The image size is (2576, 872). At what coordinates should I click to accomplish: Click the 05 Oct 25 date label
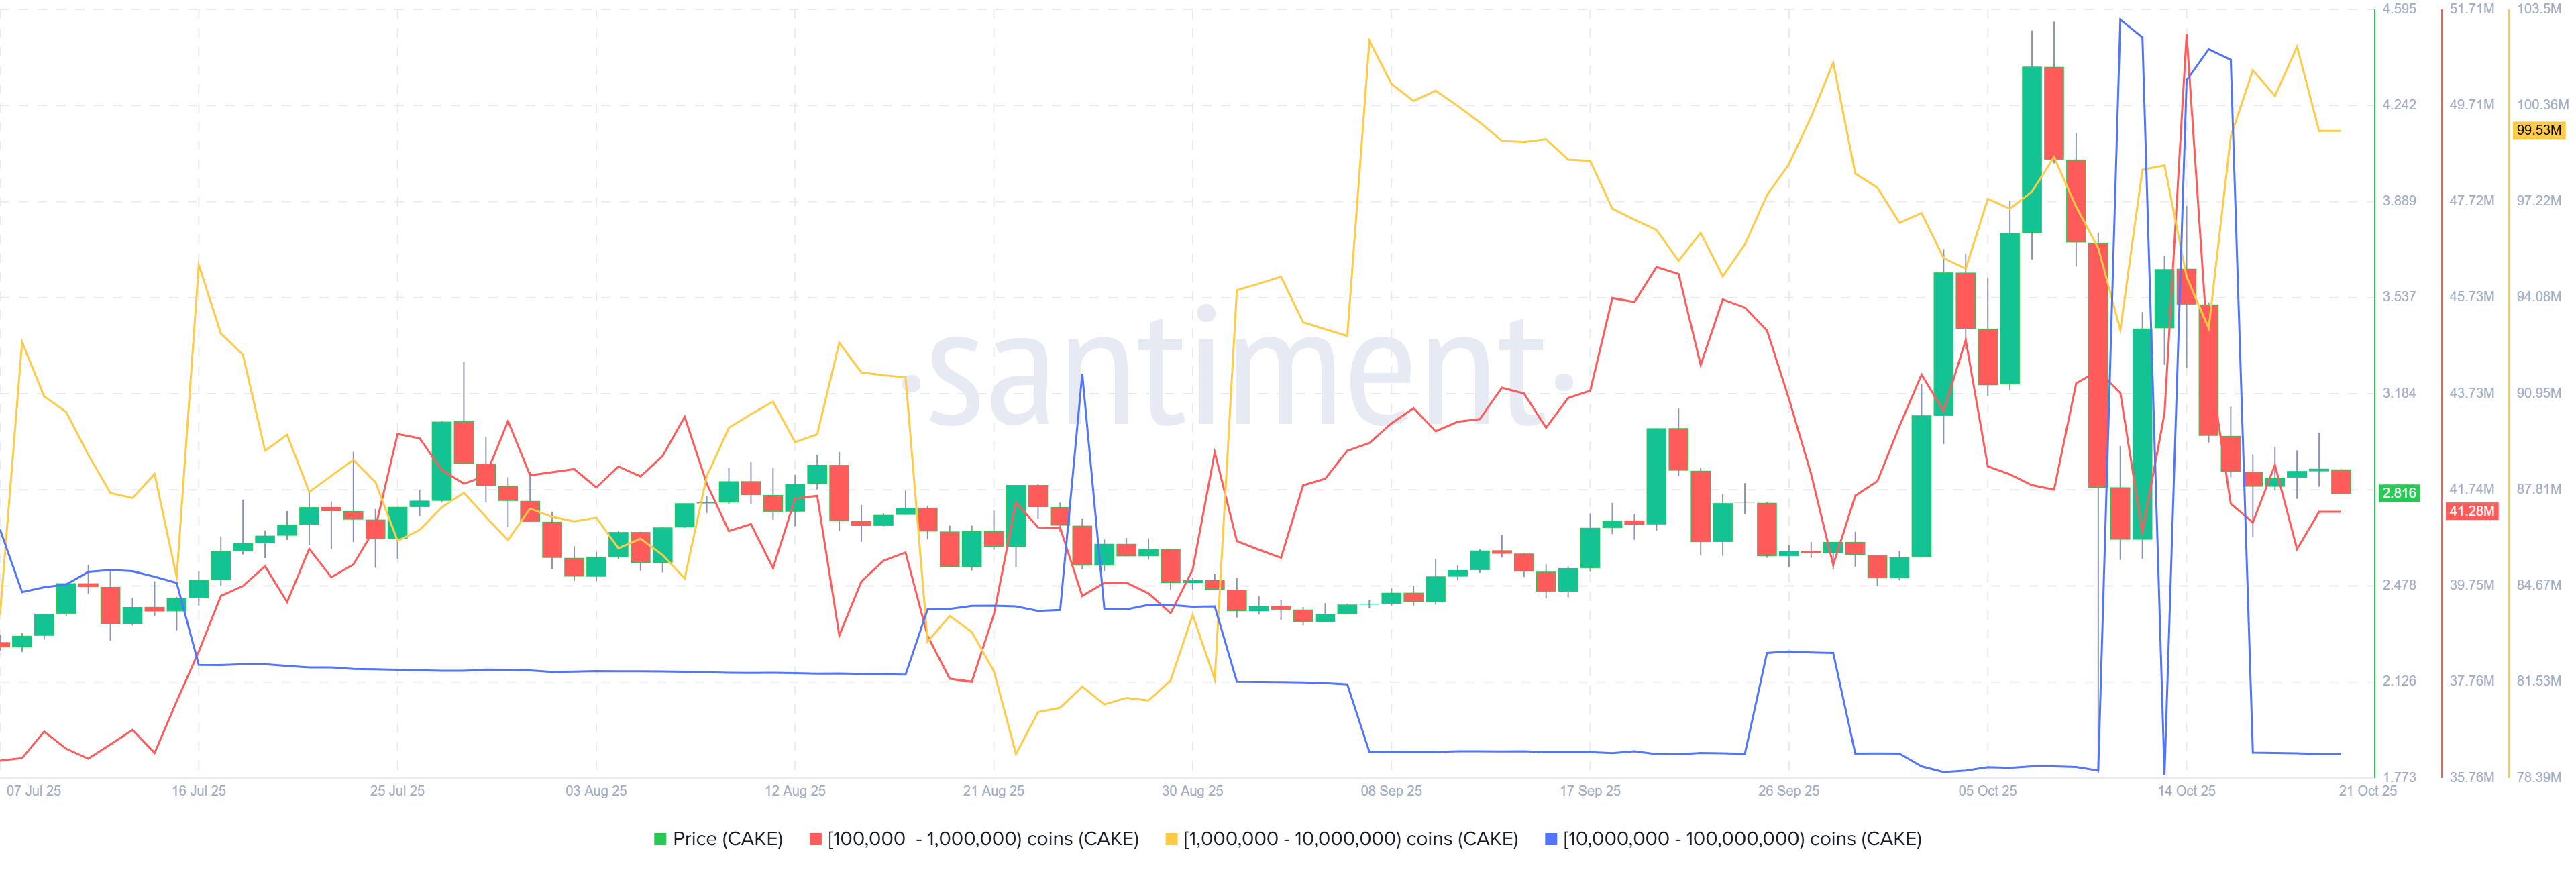pos(1987,791)
